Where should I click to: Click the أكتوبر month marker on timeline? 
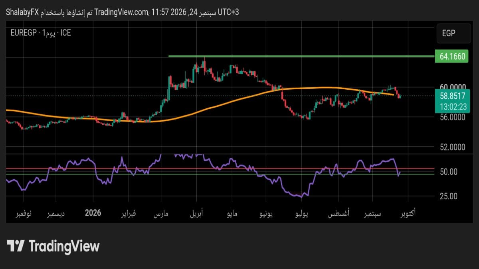tap(407, 214)
